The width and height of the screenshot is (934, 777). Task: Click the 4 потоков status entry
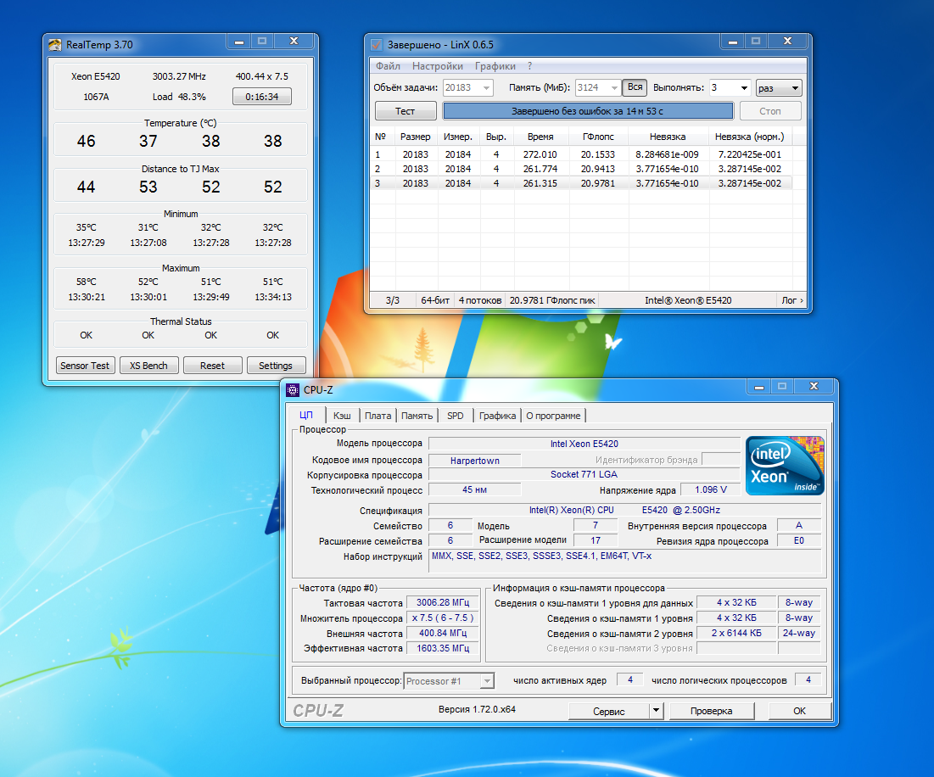[x=480, y=300]
